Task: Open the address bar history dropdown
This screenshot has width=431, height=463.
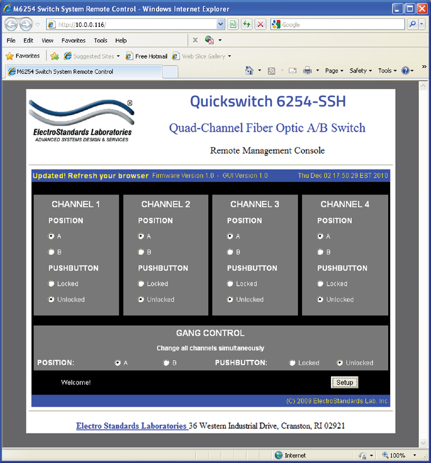Action: [220, 24]
